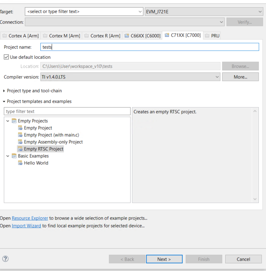Open the Resource Explorer link
The height and width of the screenshot is (271, 266).
point(30,218)
